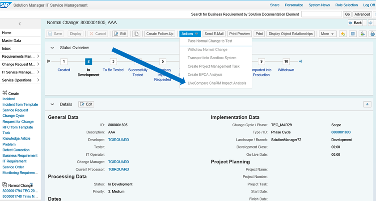Open Print Preview
Image resolution: width=376 pixels, height=201 pixels.
[x=239, y=34]
